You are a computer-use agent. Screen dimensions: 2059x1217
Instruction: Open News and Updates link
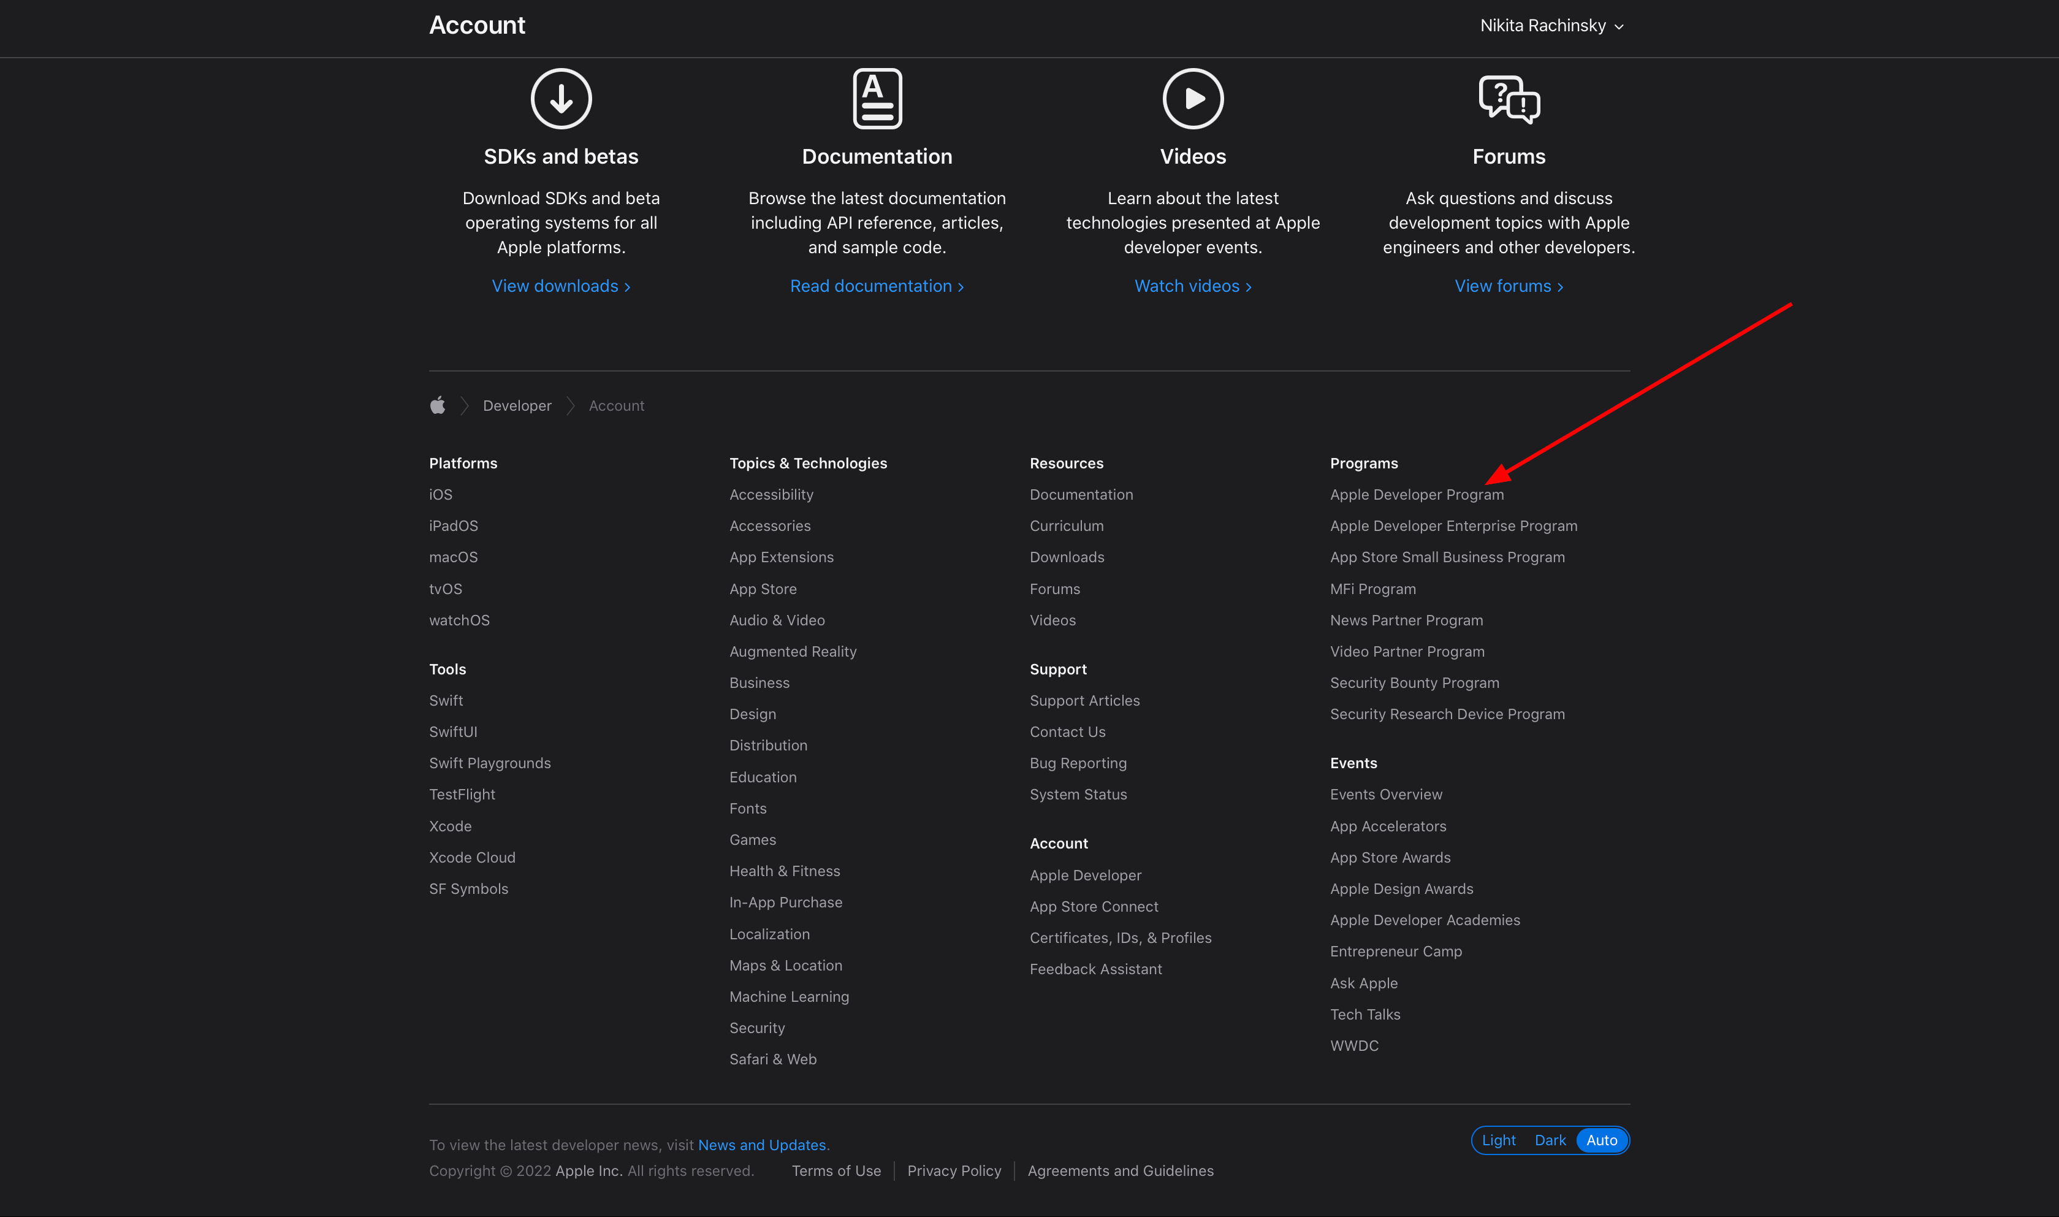(x=761, y=1145)
